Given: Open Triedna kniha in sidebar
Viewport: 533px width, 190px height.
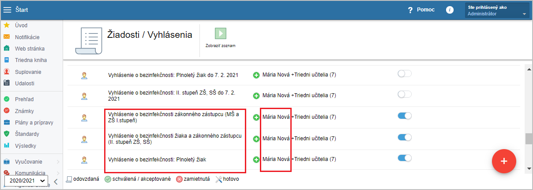Looking at the screenshot, I should click(30, 60).
